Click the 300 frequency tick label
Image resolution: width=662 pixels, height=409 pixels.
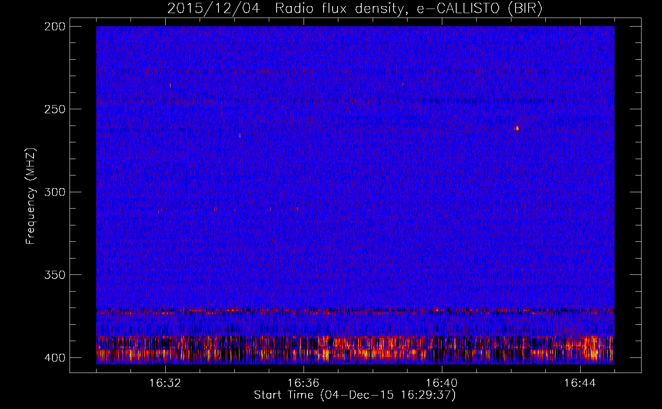54,192
